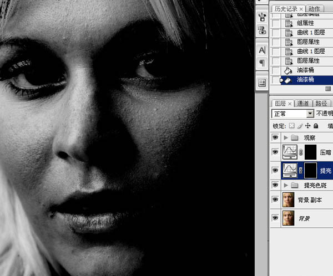The height and width of the screenshot is (276, 333).
Task: Click the black mask thumbnail of 压暗
Action: (310, 152)
